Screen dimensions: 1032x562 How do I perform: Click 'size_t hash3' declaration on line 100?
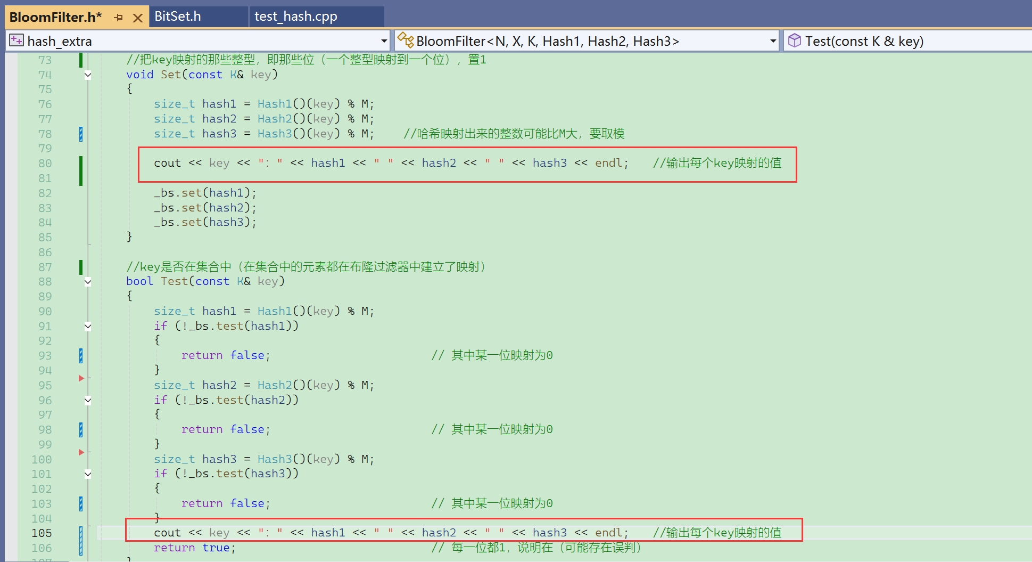195,459
